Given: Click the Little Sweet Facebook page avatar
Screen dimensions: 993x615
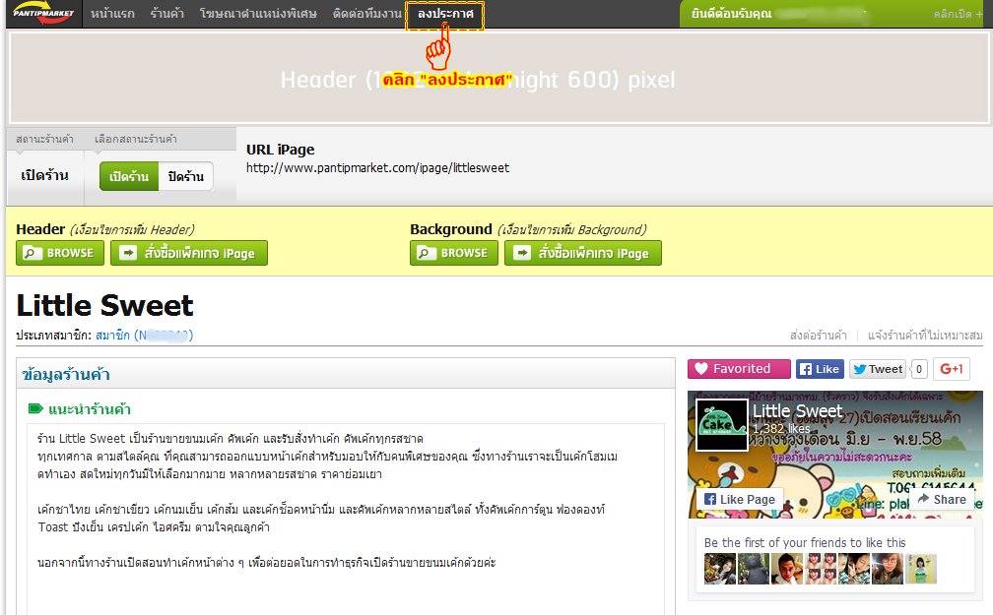Looking at the screenshot, I should 721,424.
